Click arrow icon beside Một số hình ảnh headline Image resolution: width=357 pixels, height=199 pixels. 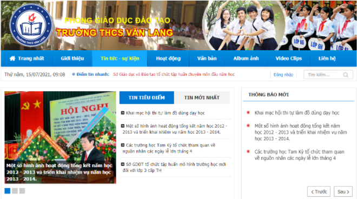coord(123,125)
